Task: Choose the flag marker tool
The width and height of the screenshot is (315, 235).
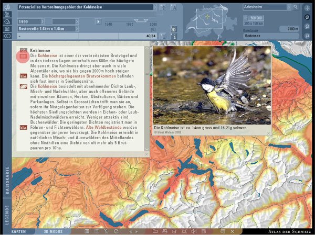Action: click(307, 36)
